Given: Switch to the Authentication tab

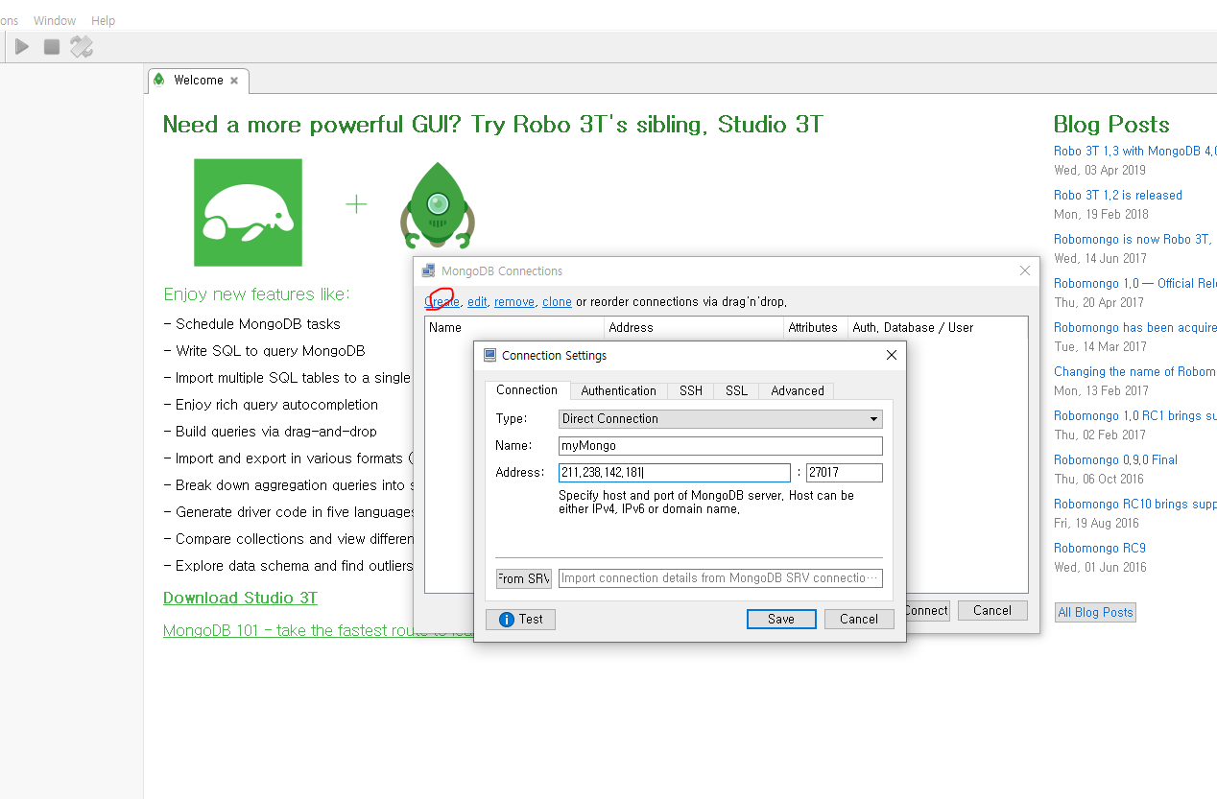Looking at the screenshot, I should pyautogui.click(x=618, y=390).
